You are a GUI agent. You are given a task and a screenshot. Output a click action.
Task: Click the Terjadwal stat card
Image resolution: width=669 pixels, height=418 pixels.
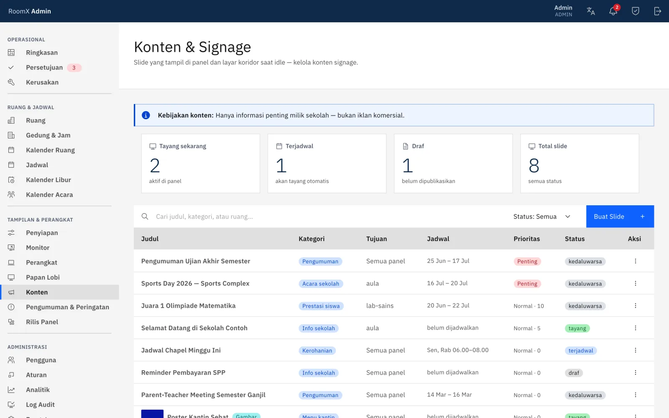(327, 163)
